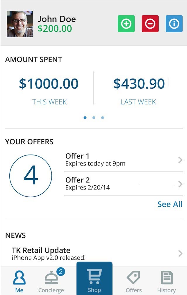Open the History document icon
This screenshot has height=295, width=187.
click(167, 277)
